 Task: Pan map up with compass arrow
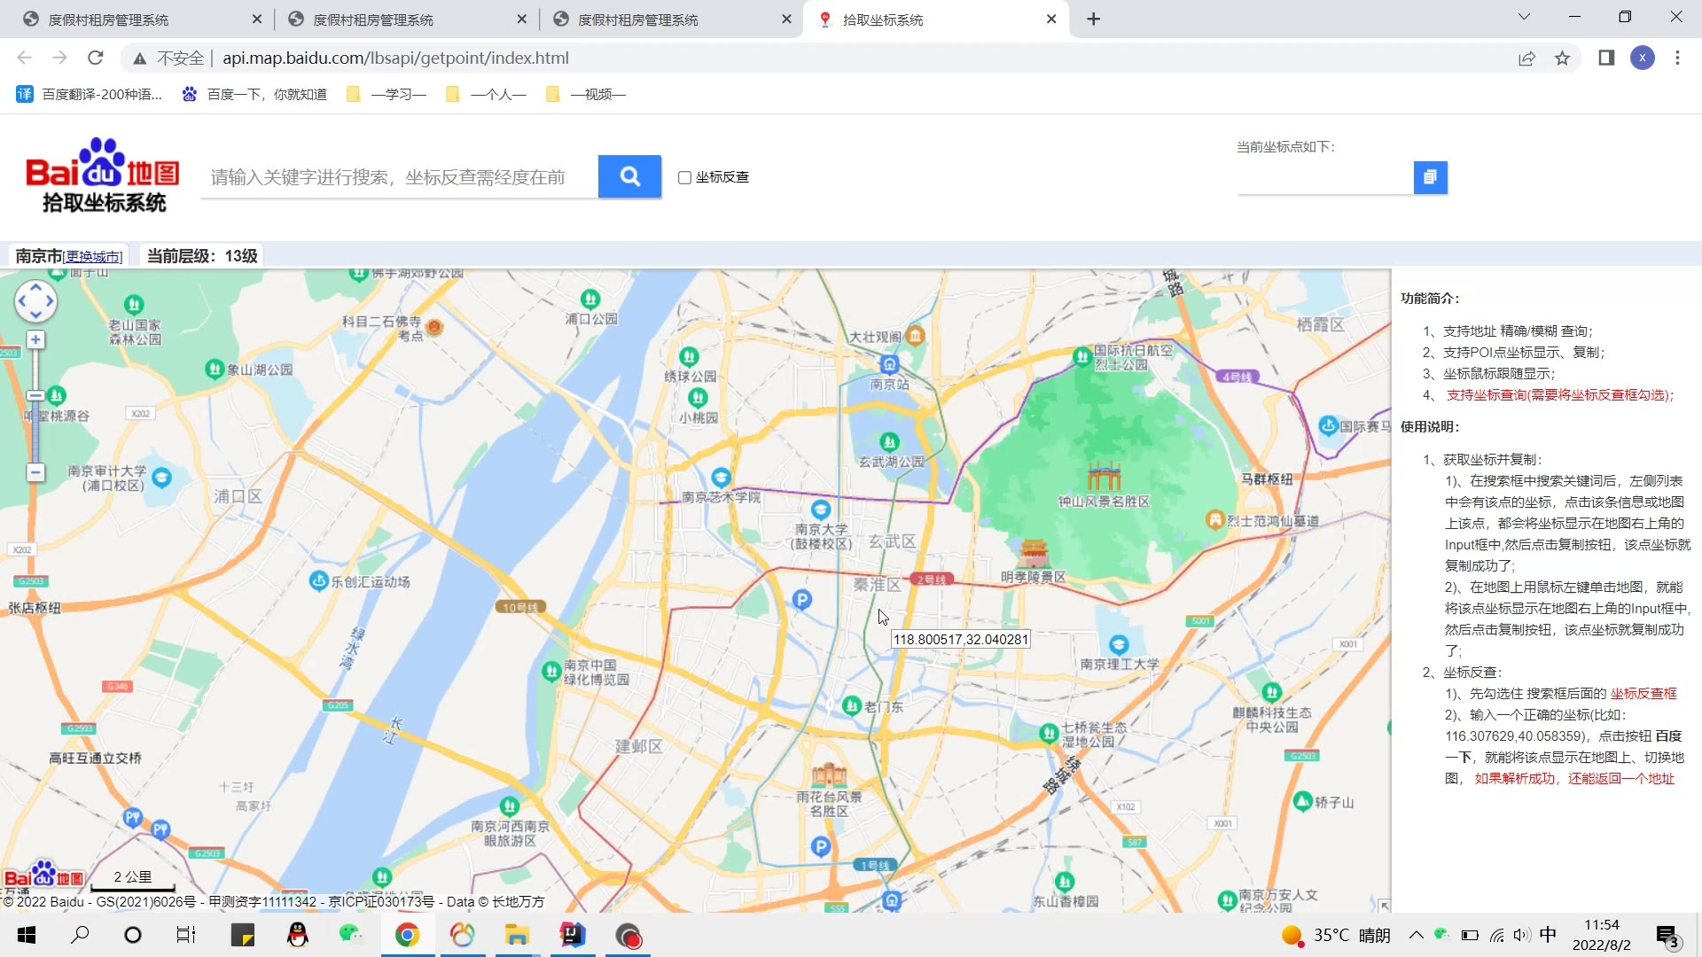tap(35, 287)
